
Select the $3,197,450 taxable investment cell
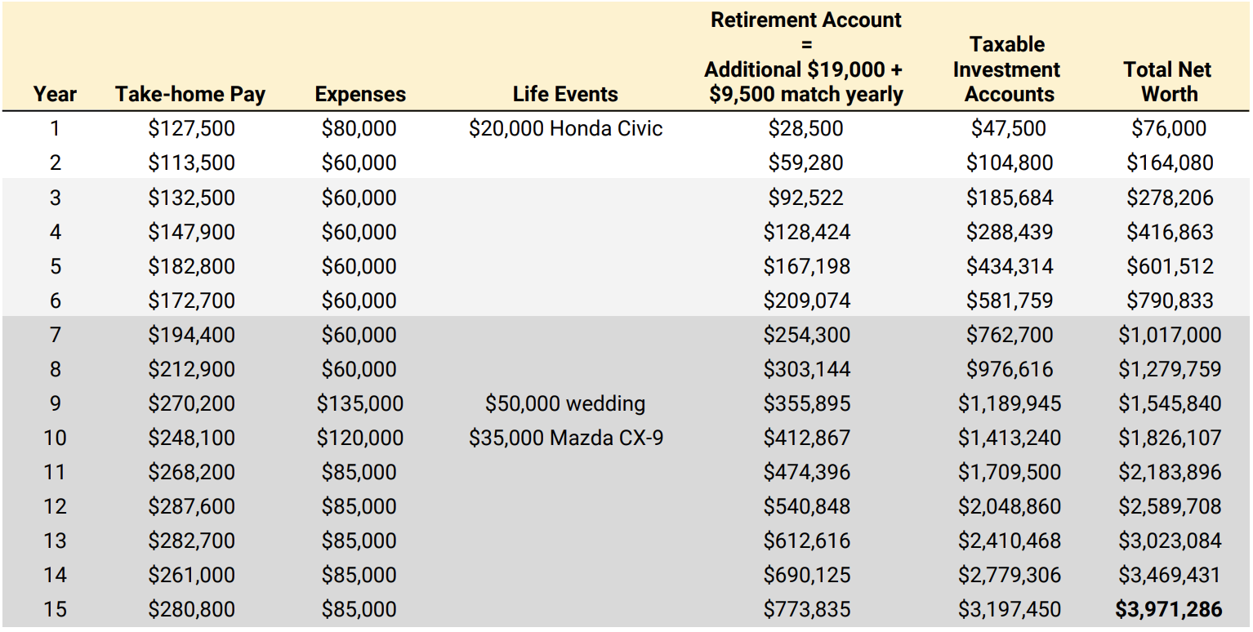[x=1009, y=609]
